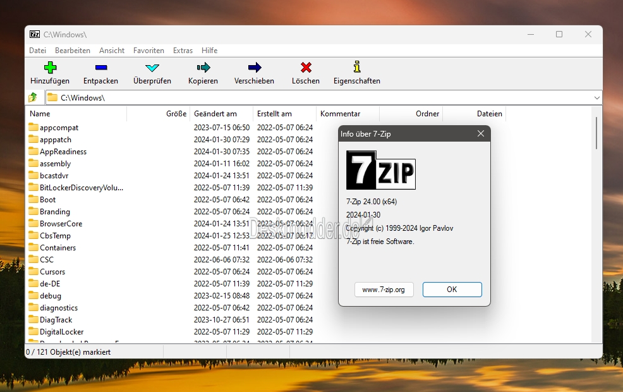The width and height of the screenshot is (623, 392).
Task: Go up one folder level icon
Action: (33, 97)
